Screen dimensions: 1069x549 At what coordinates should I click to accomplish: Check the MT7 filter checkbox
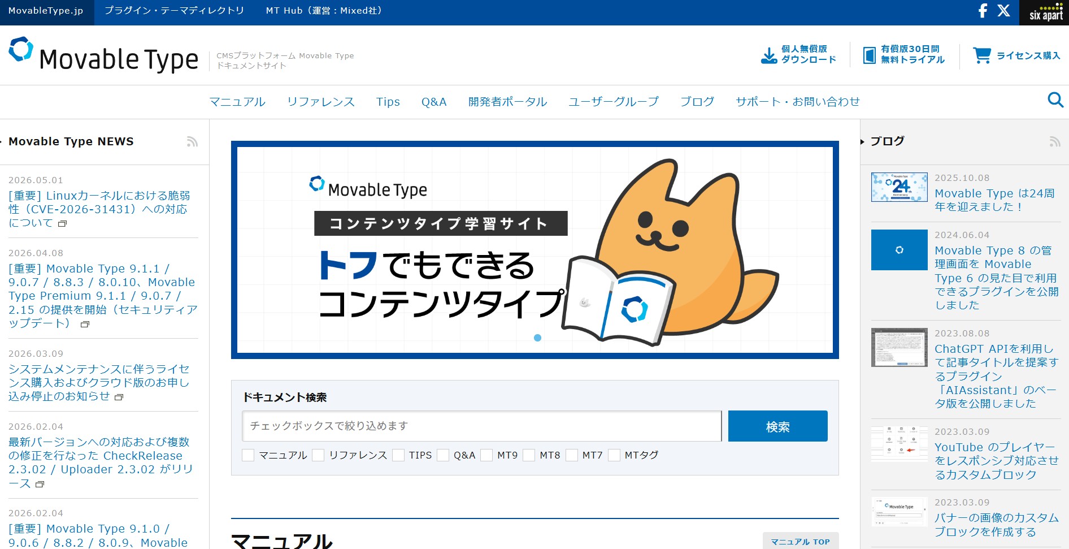click(x=572, y=455)
